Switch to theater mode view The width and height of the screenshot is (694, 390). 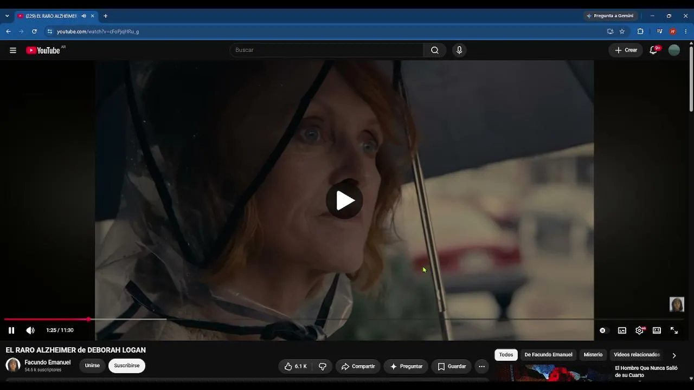pos(657,330)
